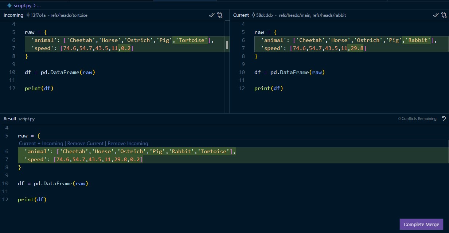The image size is (449, 233).
Task: Reset the merge result with undo icon
Action: [x=444, y=119]
